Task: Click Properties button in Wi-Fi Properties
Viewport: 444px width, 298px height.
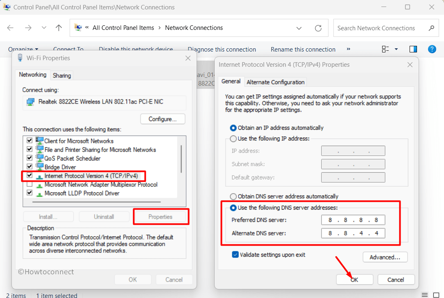Action: 160,217
